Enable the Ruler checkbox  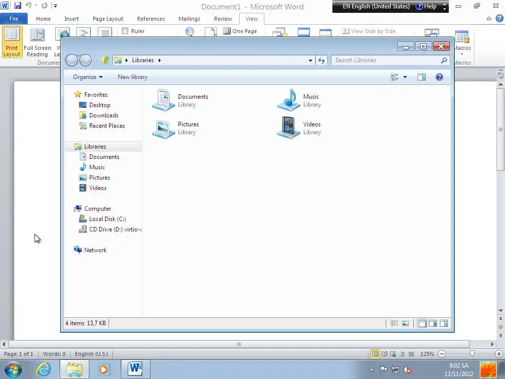pos(125,31)
